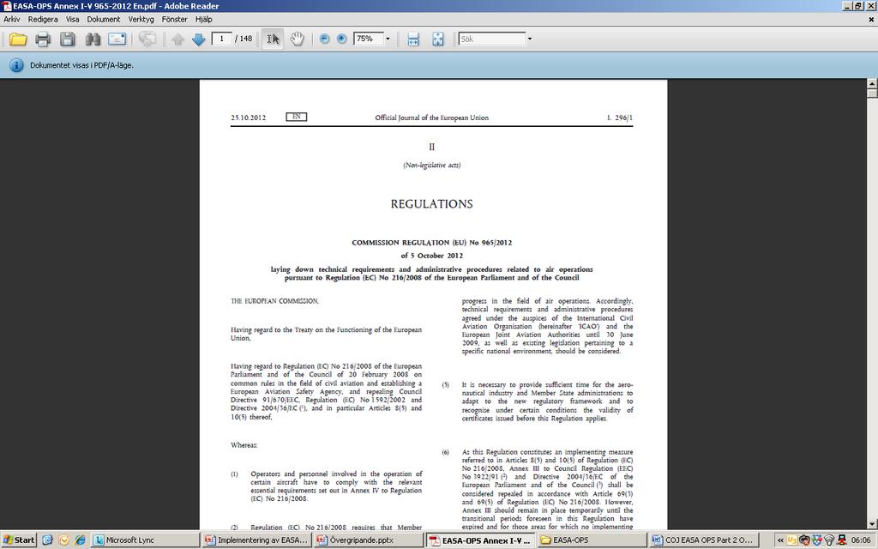Click 'COMMISSION REGULATION (EU) No 965/2012' title
The image size is (878, 549).
[x=432, y=243]
